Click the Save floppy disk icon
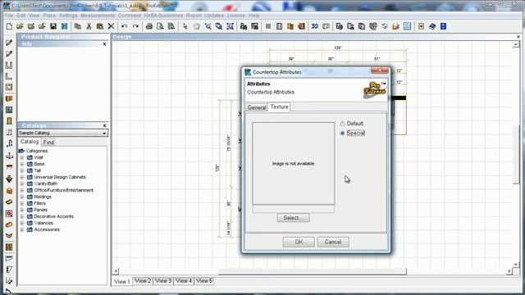This screenshot has width=525, height=295. (52, 26)
